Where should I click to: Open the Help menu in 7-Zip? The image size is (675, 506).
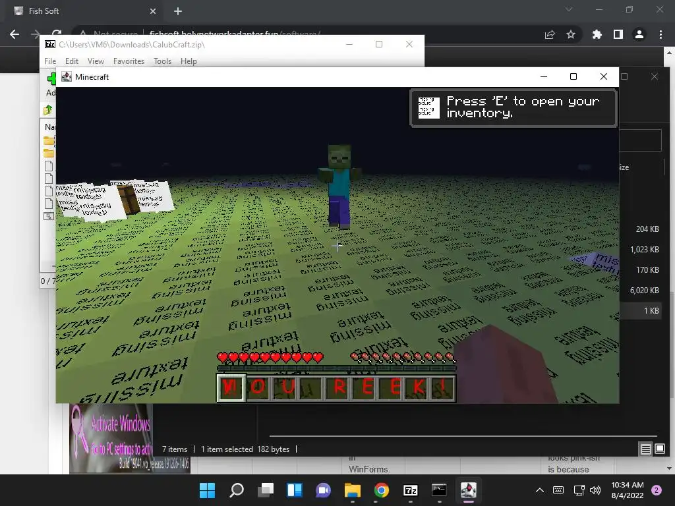pyautogui.click(x=189, y=61)
